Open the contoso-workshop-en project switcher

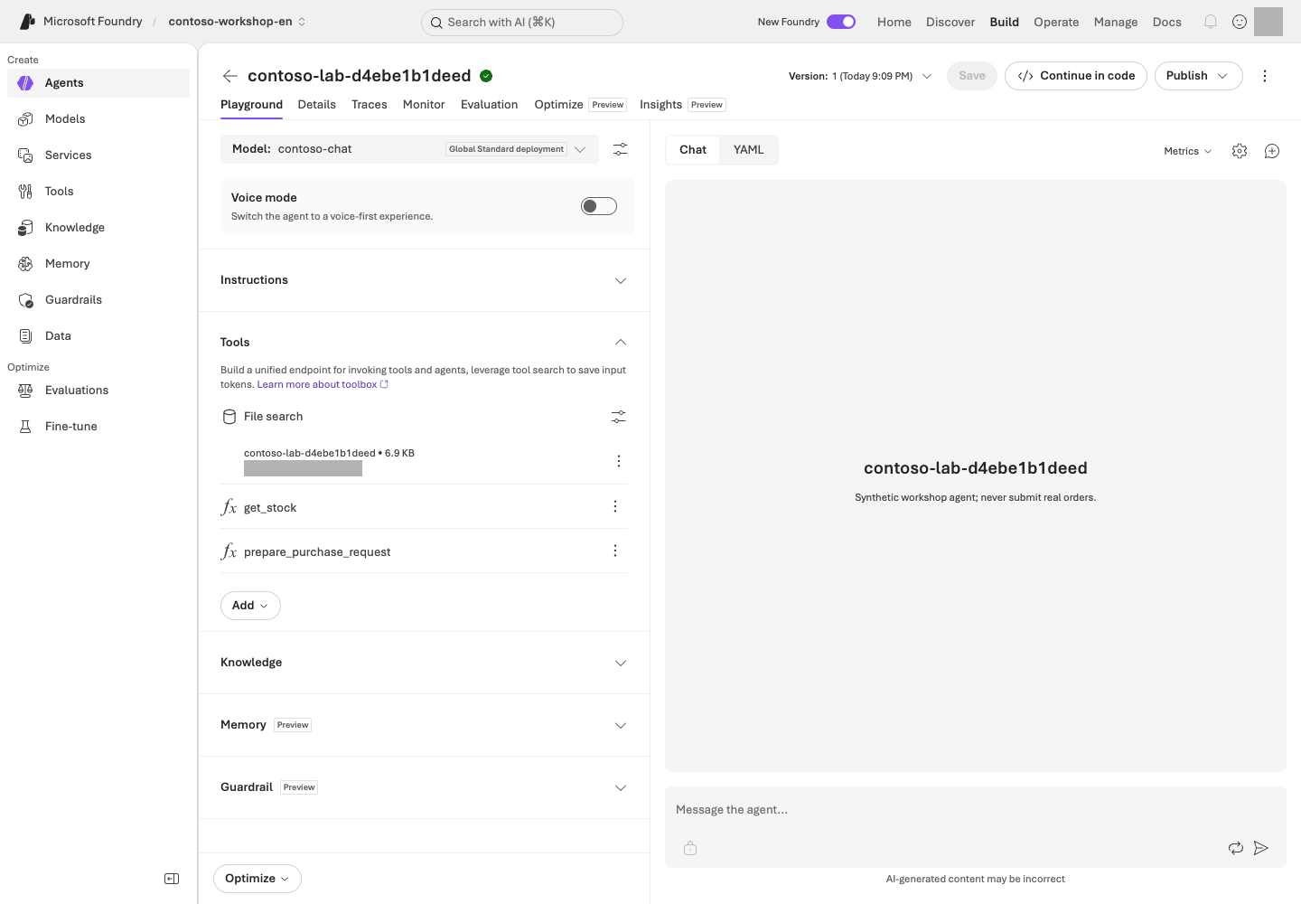pyautogui.click(x=237, y=22)
